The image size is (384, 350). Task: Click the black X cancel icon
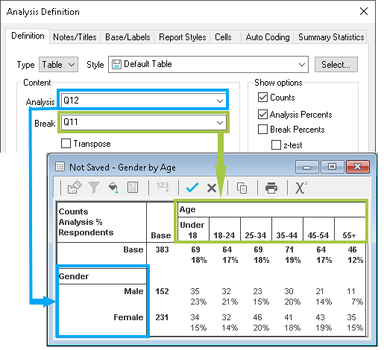tap(212, 188)
